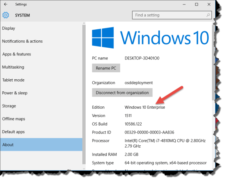Click the Settings gear icon beside SYSTEM
Screen dimensions: 226x182
(x=6, y=15)
